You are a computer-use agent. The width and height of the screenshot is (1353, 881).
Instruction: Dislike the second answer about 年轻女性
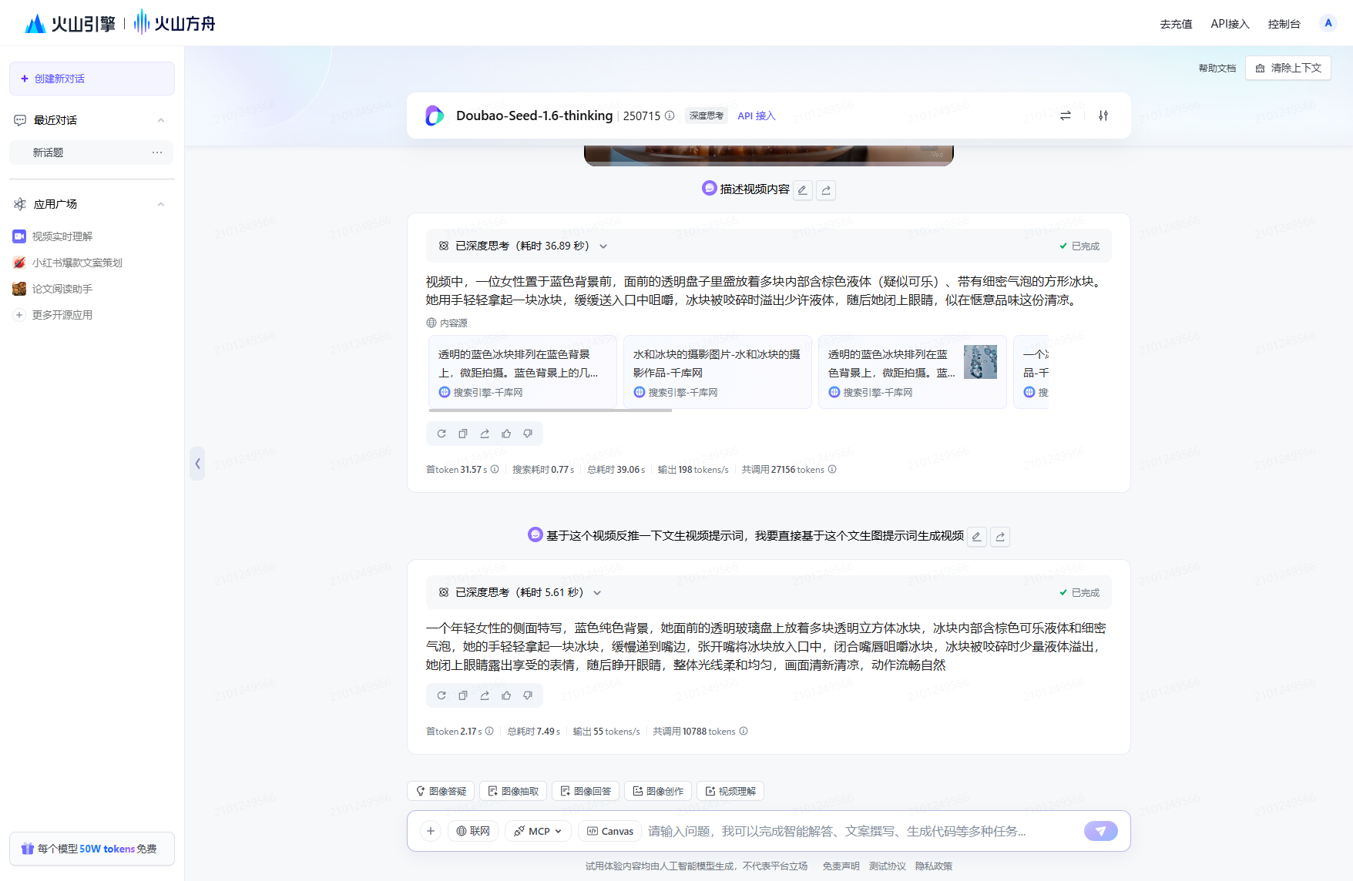click(528, 695)
